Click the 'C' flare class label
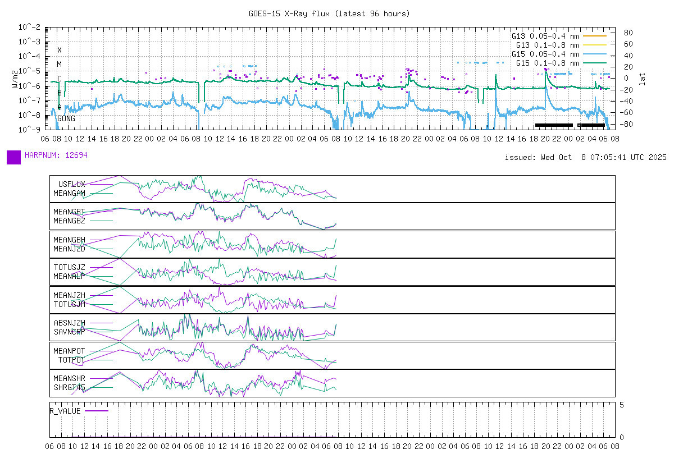The image size is (674, 449). tap(60, 79)
